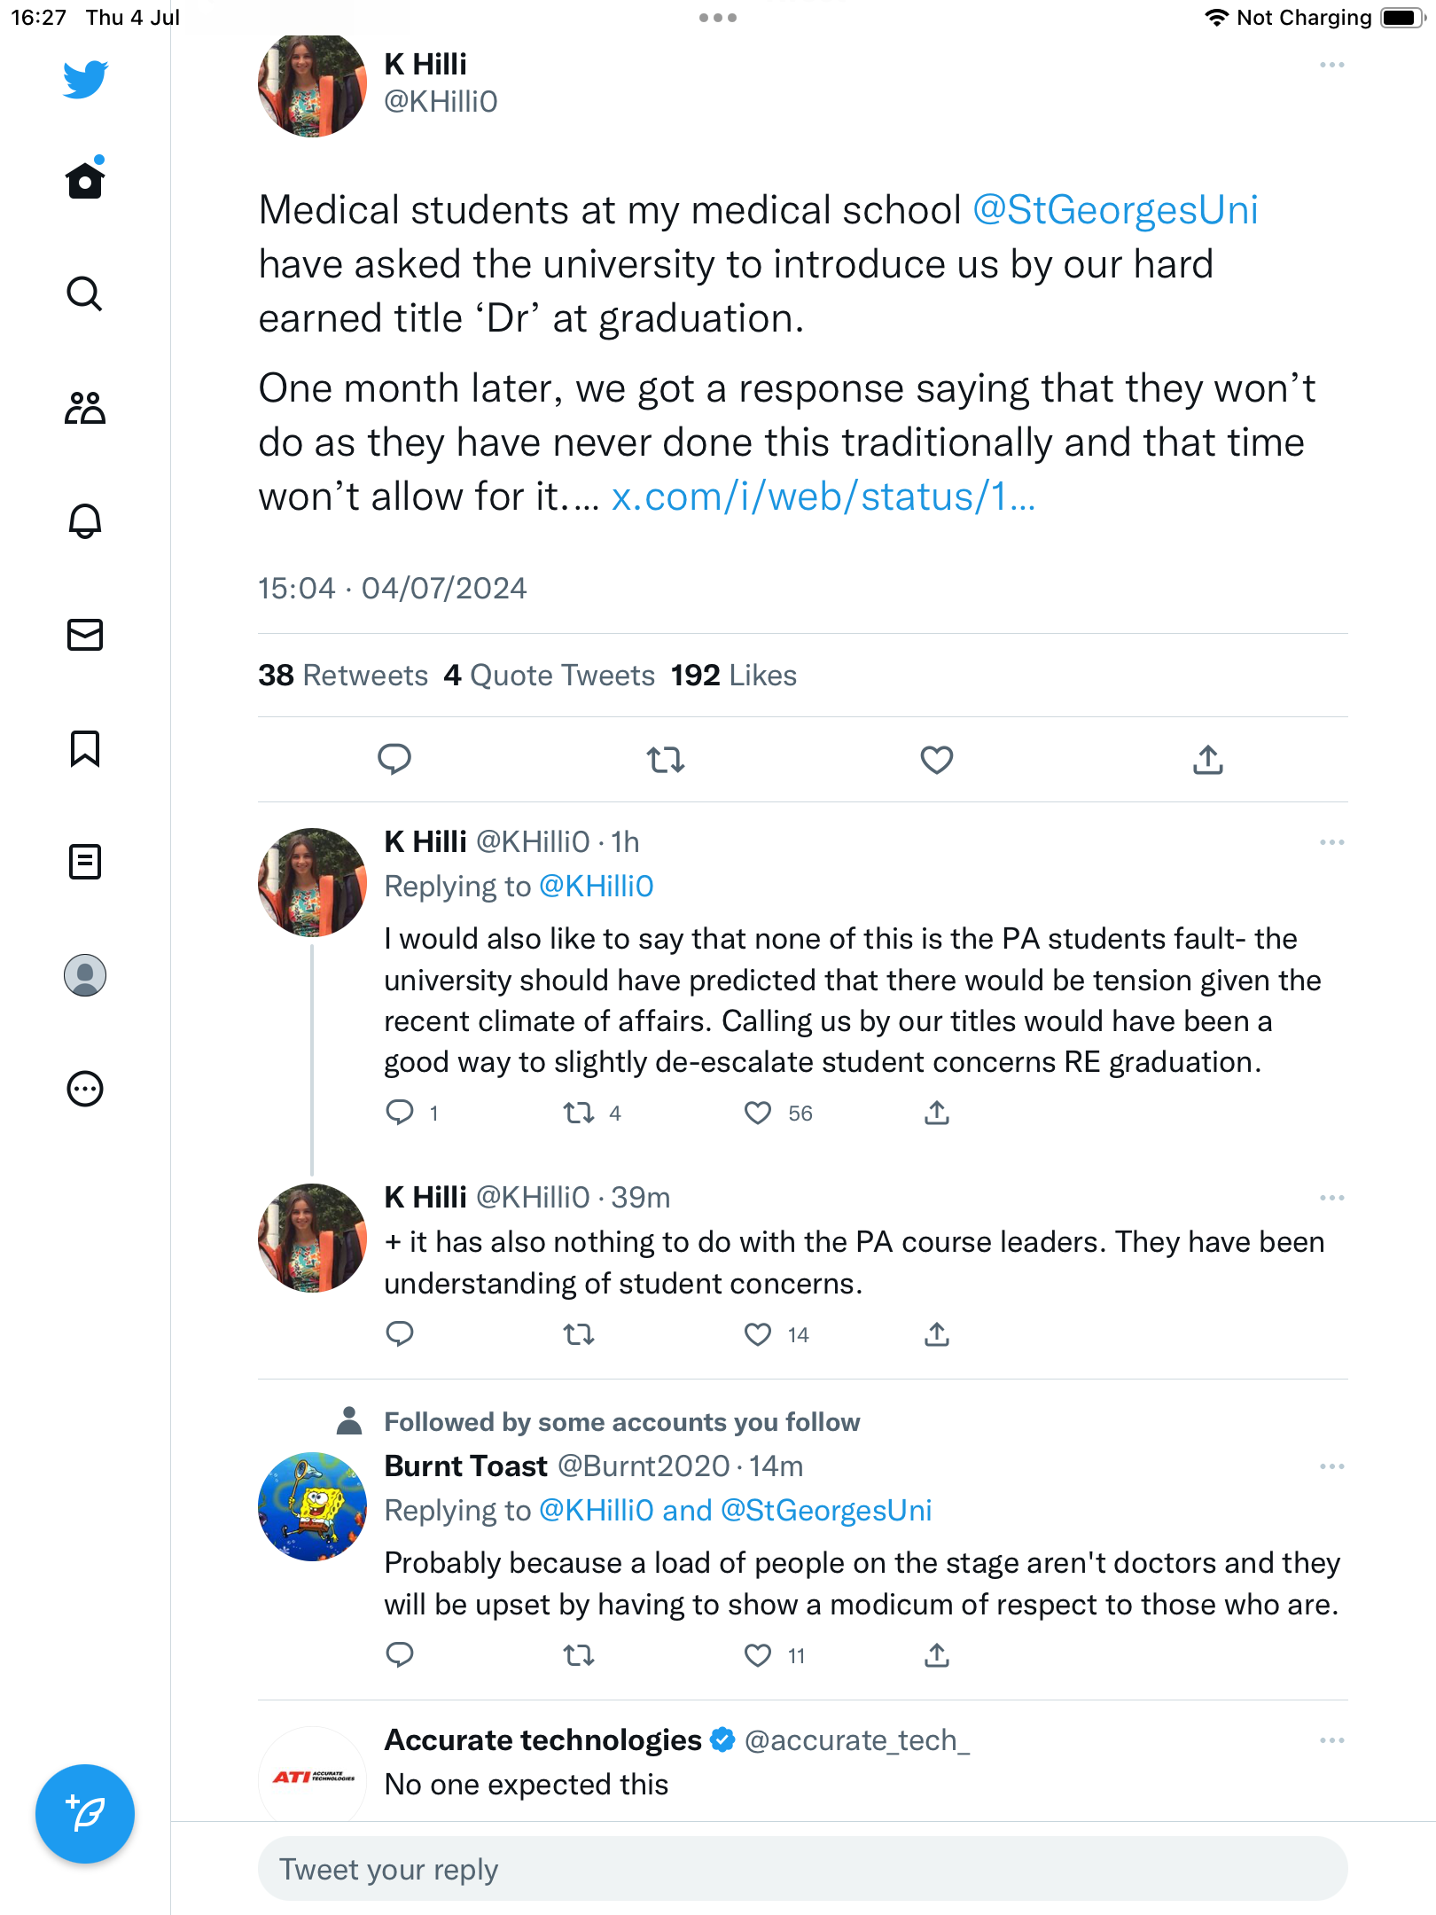Image resolution: width=1436 pixels, height=1915 pixels.
Task: Open the Twitter home feed
Action: click(x=85, y=180)
